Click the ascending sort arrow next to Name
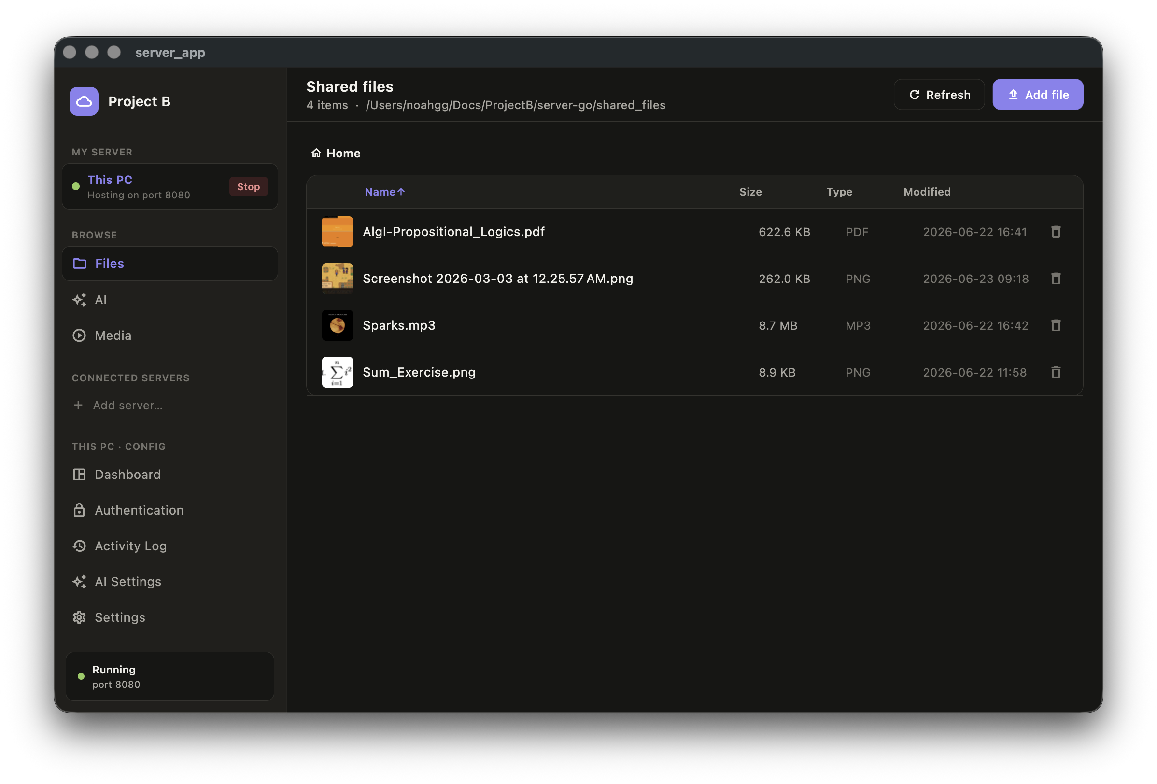The width and height of the screenshot is (1157, 784). 401,192
